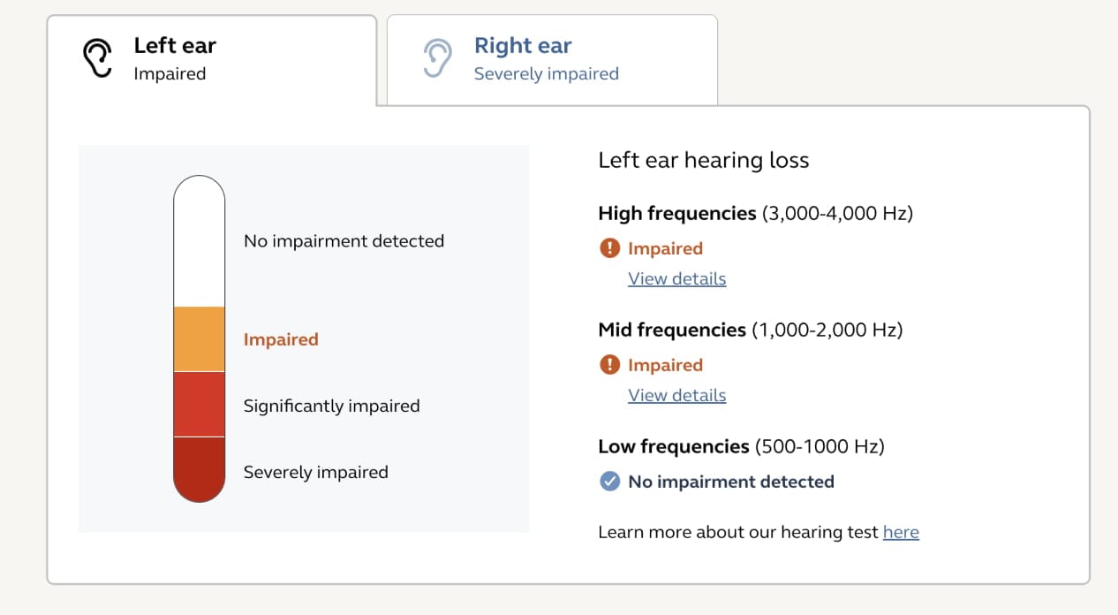The width and height of the screenshot is (1118, 615).
Task: Click the Left ear hearing loss heading
Action: [703, 160]
